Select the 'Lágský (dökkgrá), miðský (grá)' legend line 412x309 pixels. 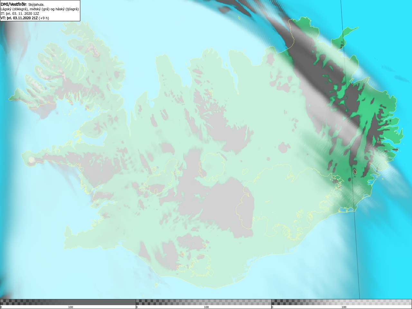pyautogui.click(x=40, y=9)
